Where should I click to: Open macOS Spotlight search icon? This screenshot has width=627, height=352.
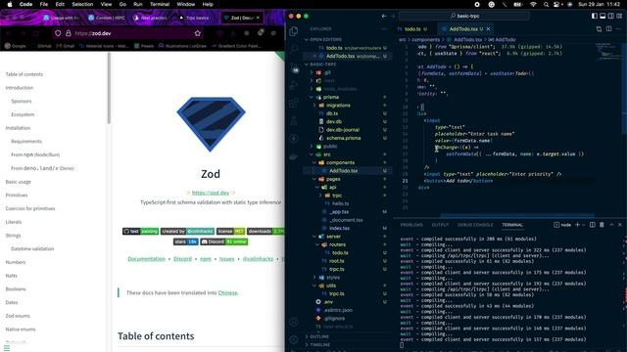coord(546,4)
